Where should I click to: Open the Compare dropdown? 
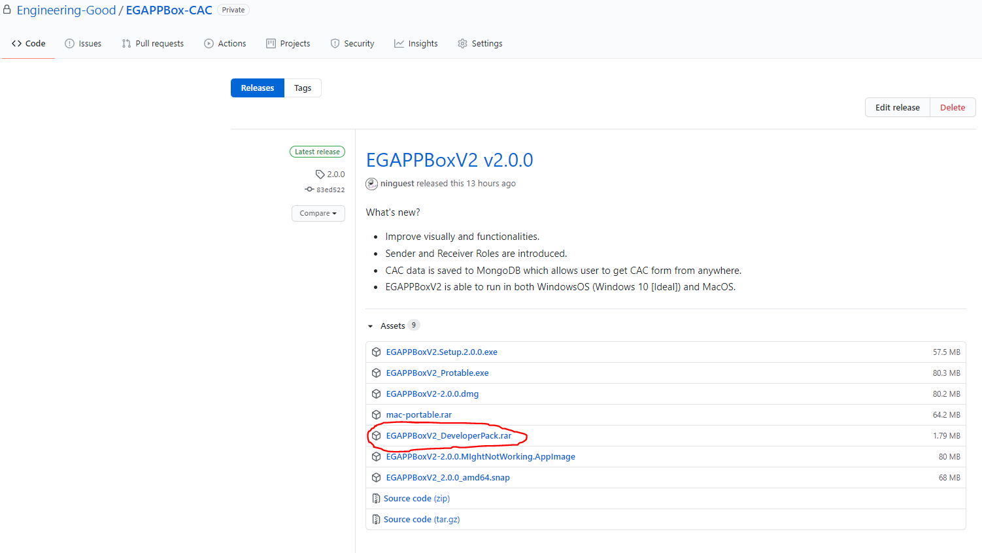(x=318, y=214)
